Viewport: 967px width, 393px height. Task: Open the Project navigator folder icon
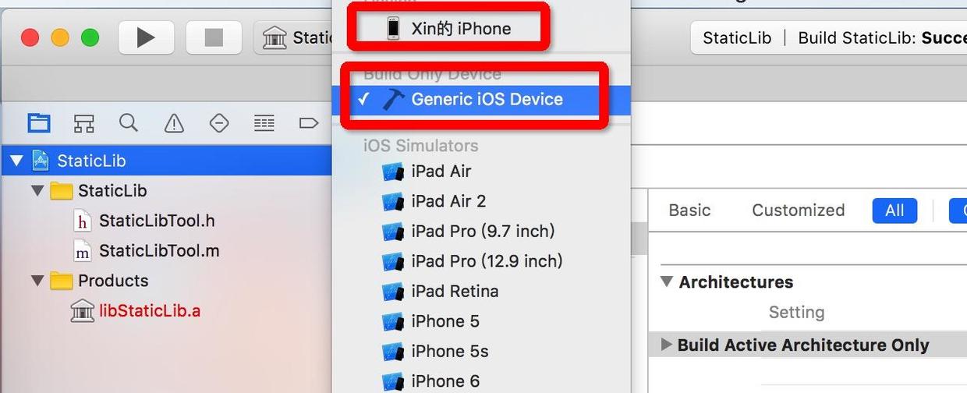point(38,122)
